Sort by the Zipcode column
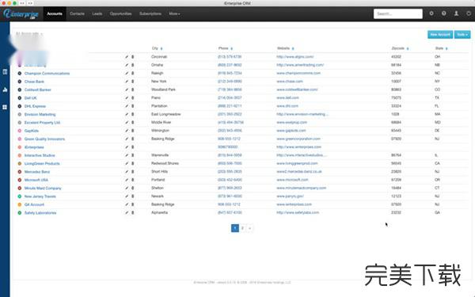Screen dimensions: 475x297 pyautogui.click(x=400, y=48)
